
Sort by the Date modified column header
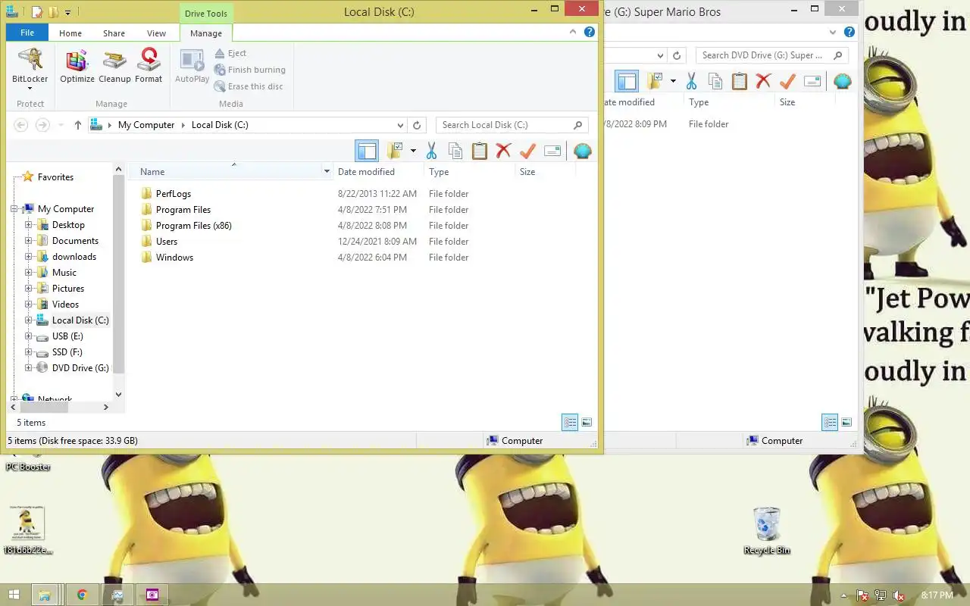coord(366,172)
